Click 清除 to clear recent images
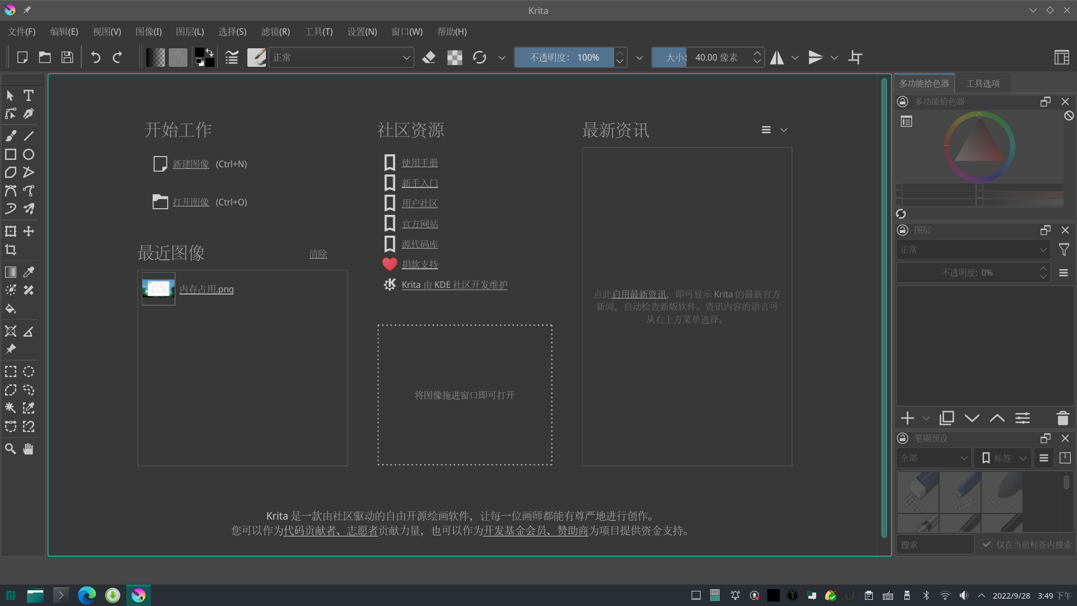 pos(318,254)
